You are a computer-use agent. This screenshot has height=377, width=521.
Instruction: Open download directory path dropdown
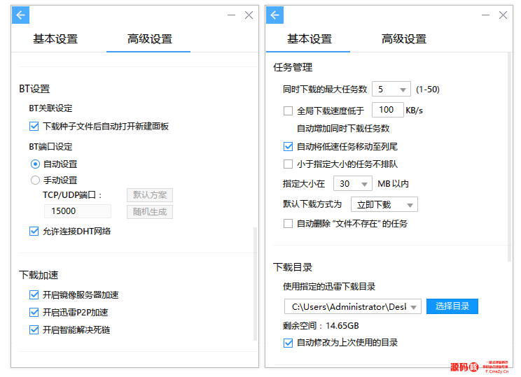click(x=353, y=306)
